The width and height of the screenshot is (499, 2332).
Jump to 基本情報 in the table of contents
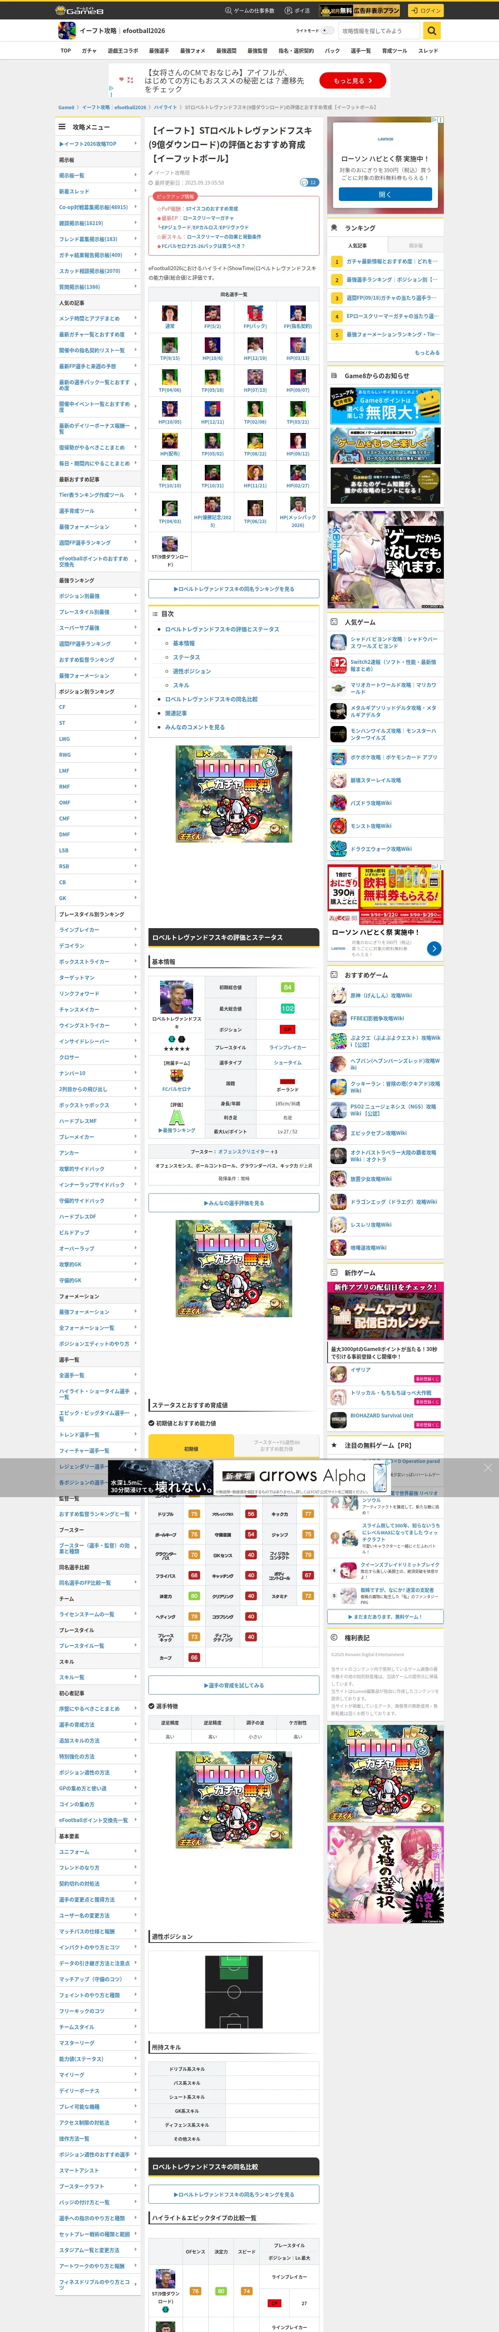(x=184, y=643)
